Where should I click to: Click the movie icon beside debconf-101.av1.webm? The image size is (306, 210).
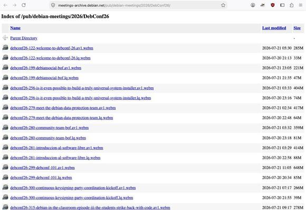pos(5,167)
